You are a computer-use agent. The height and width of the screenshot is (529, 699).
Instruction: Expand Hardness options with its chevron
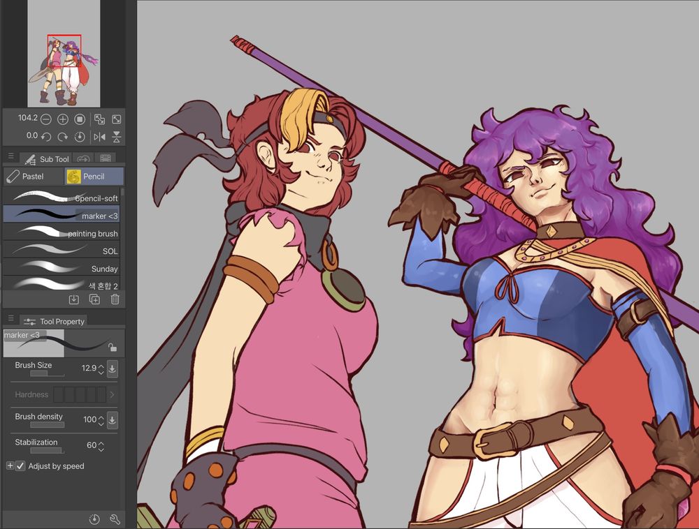pos(112,394)
